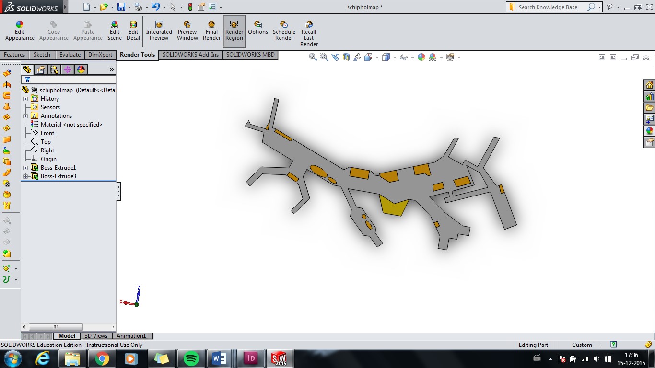
Task: Click the Print icon
Action: point(138,7)
